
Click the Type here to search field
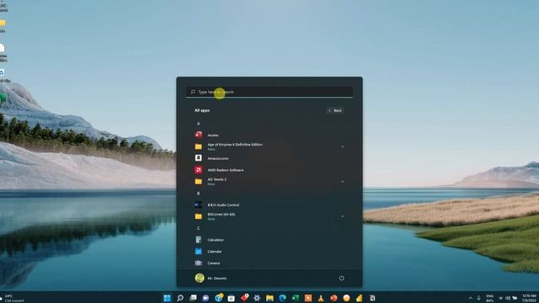point(269,92)
